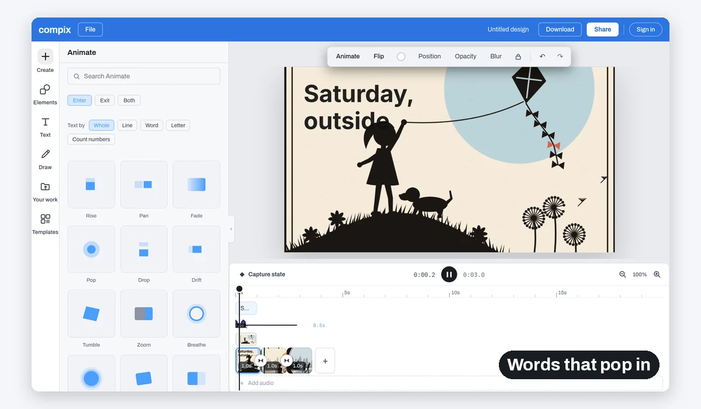Open the transition between second and third clips
Image resolution: width=701 pixels, height=409 pixels.
(x=286, y=361)
